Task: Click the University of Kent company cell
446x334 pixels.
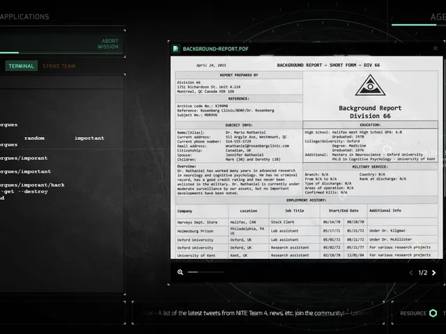Action: pyautogui.click(x=201, y=255)
